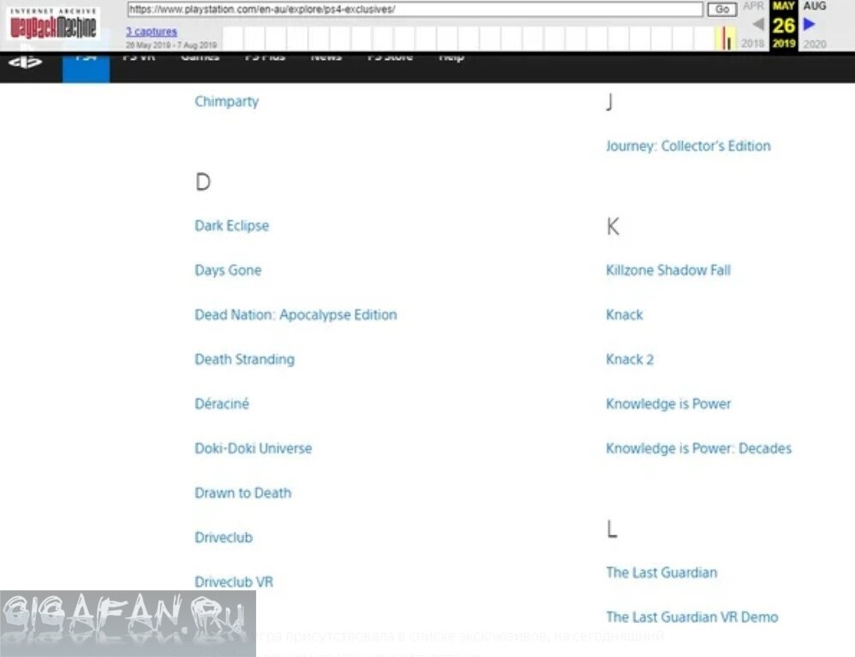This screenshot has width=855, height=657.
Task: Open the Knowledge is Power link
Action: click(668, 404)
